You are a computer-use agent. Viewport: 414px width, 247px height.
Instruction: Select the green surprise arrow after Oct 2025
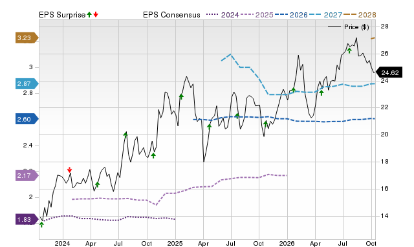(266, 124)
